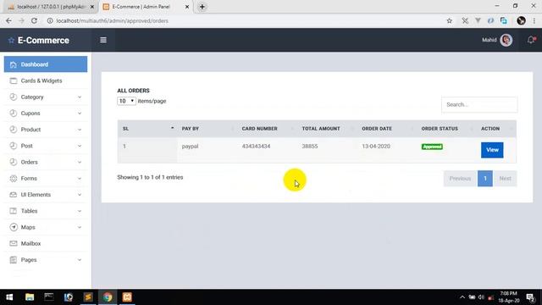Click the Pages sidebar icon

click(14, 260)
